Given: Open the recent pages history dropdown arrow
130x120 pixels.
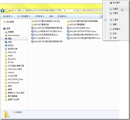Looking at the screenshot, I should (10, 11).
